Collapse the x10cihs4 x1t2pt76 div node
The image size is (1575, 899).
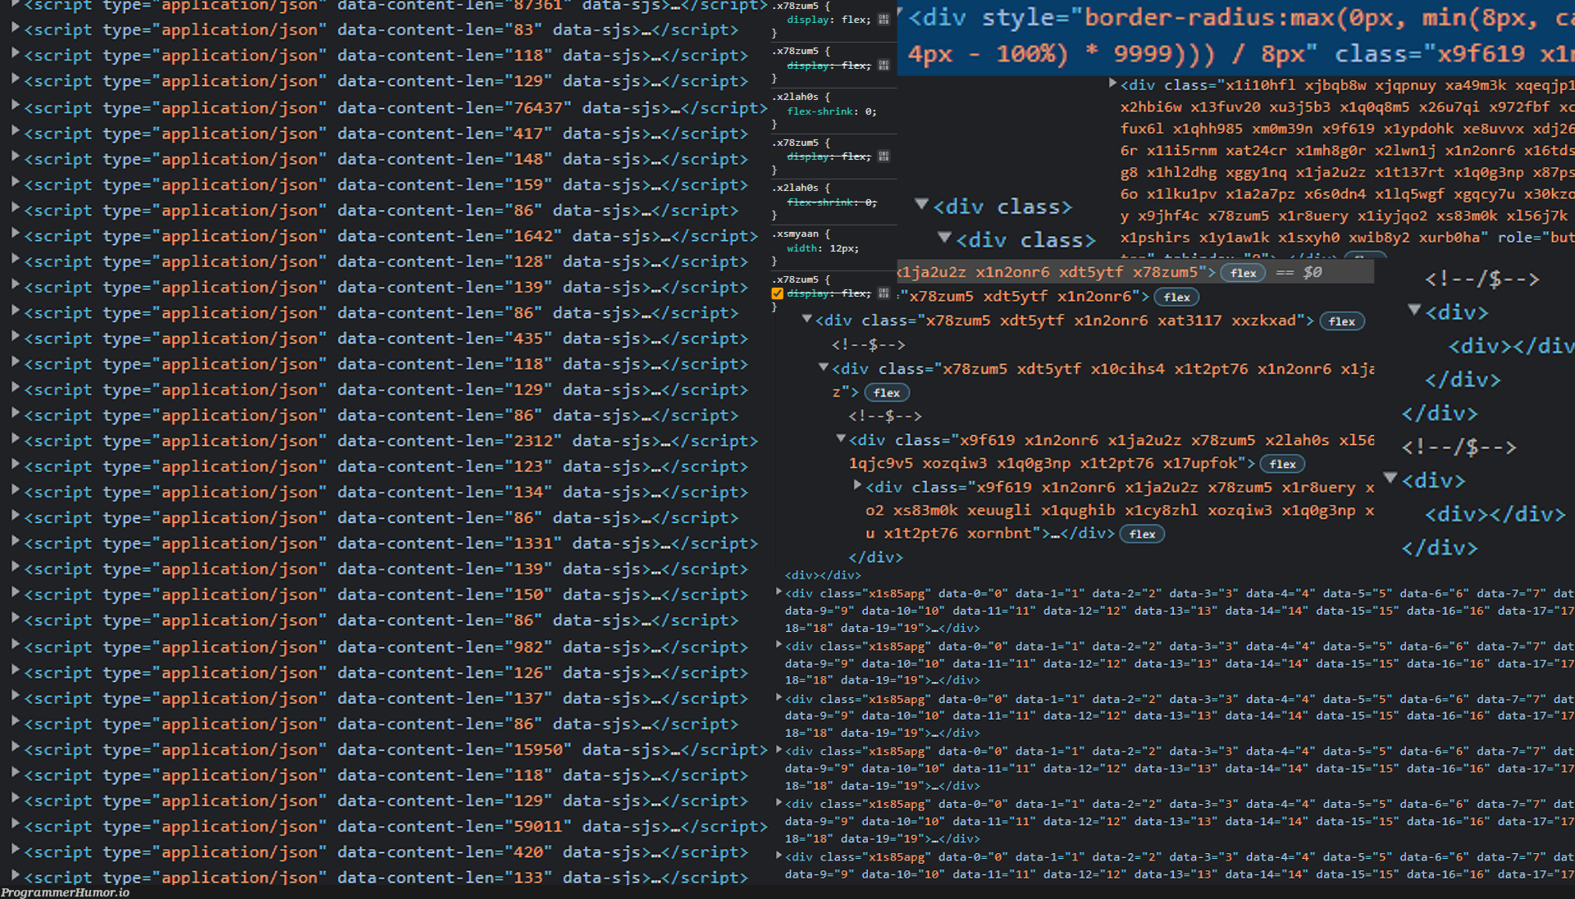coord(824,367)
